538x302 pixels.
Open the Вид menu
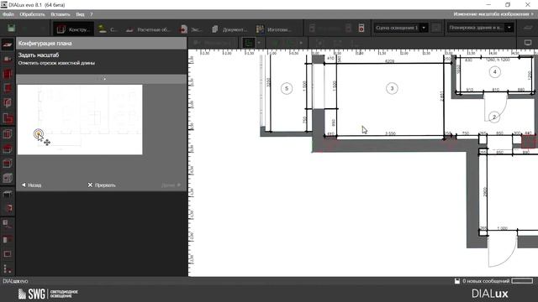tap(80, 14)
